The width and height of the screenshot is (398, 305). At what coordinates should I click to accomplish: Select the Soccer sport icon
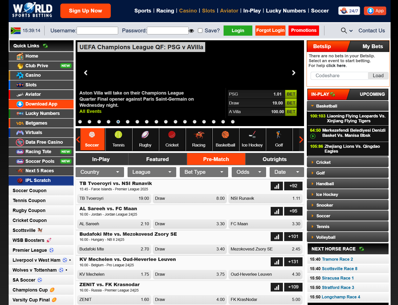point(92,135)
